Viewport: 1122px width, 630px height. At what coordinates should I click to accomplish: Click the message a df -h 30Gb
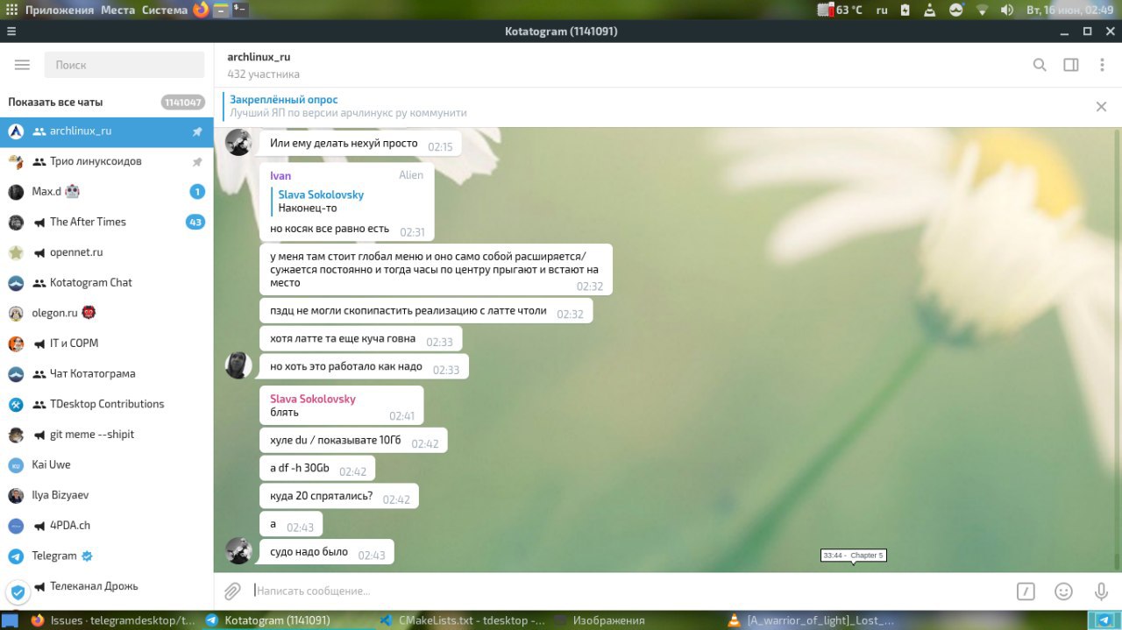317,469
